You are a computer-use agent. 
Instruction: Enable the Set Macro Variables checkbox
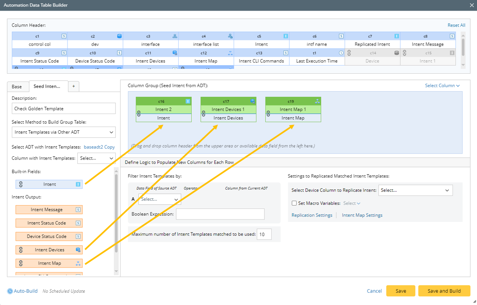(x=294, y=203)
